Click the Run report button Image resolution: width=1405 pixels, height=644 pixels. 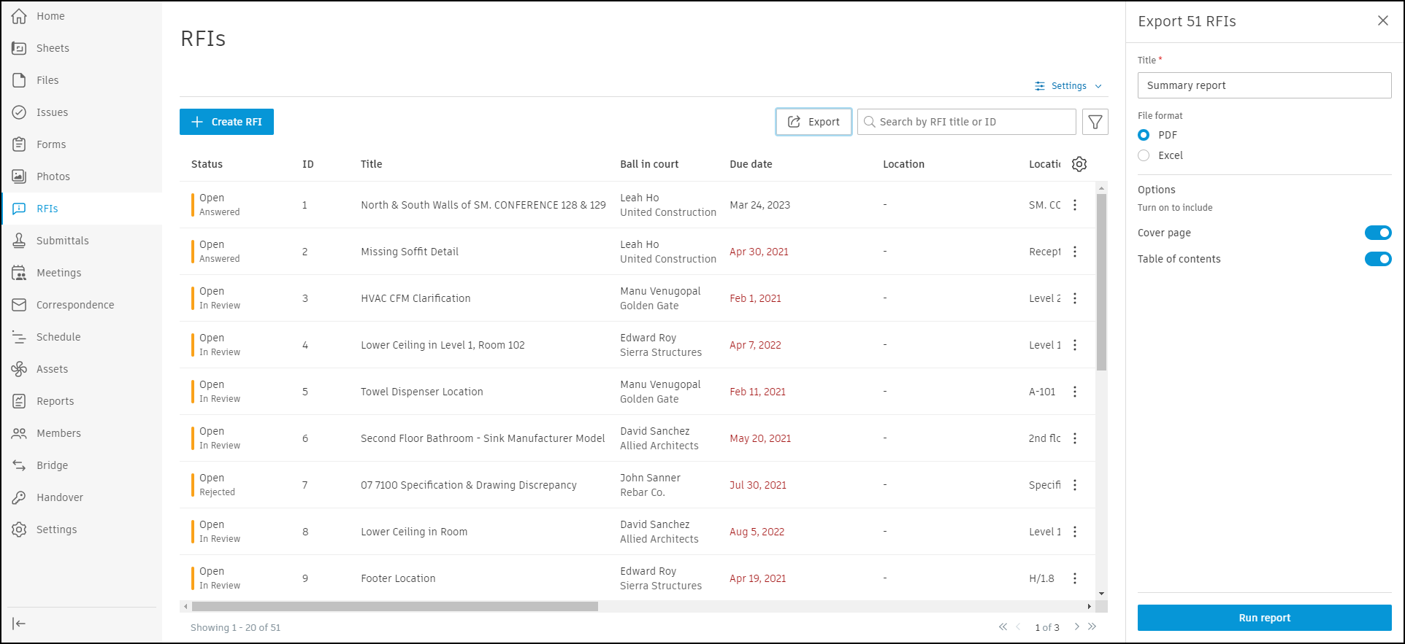tap(1264, 618)
